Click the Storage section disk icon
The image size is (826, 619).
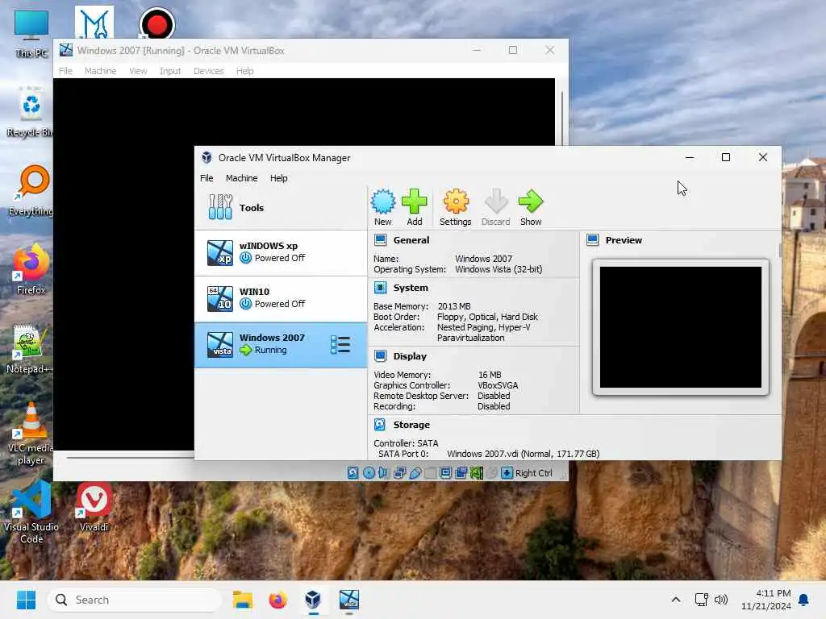pos(380,425)
